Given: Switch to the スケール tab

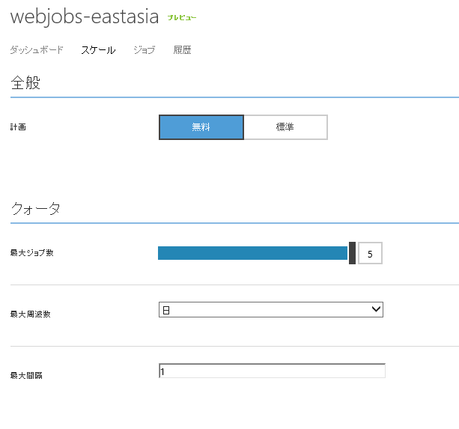Looking at the screenshot, I should pyautogui.click(x=98, y=50).
